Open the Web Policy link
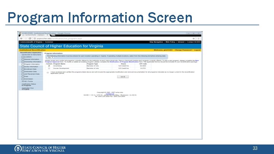274x154 pixels. point(170,42)
